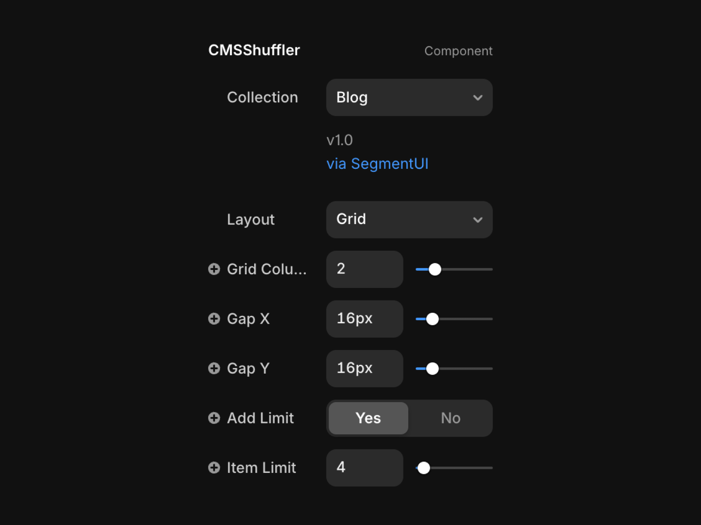Click plus icon next to Gap X
The width and height of the screenshot is (701, 525).
tap(214, 318)
